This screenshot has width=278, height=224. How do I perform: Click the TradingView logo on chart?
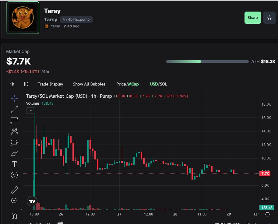[x=32, y=201]
